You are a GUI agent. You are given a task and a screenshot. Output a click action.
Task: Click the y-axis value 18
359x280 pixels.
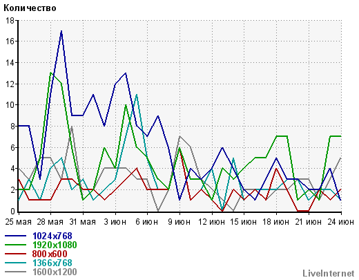tap(10, 21)
